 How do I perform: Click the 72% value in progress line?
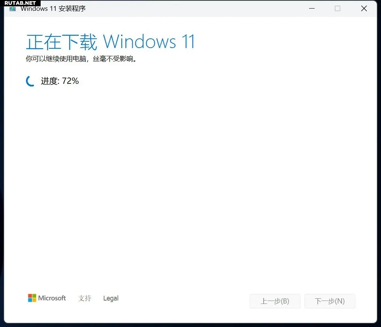click(x=70, y=81)
